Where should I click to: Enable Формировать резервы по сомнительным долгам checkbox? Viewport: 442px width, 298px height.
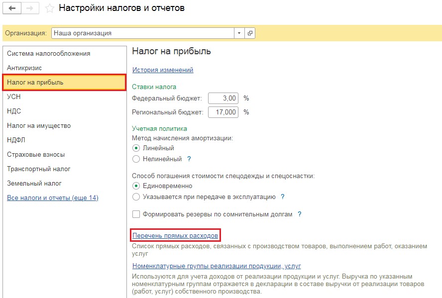tap(136, 214)
